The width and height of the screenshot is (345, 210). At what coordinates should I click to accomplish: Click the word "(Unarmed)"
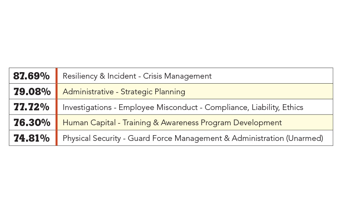point(305,138)
